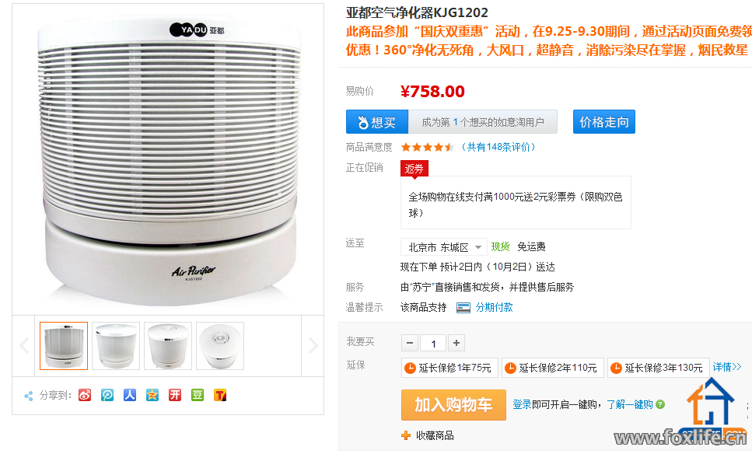Share to Douban icon
The image size is (752, 454).
coord(198,395)
